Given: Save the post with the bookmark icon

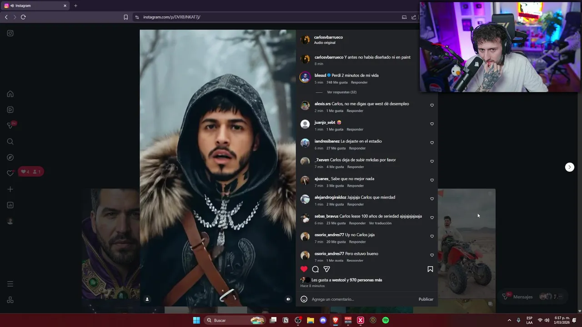Looking at the screenshot, I should click(x=430, y=269).
